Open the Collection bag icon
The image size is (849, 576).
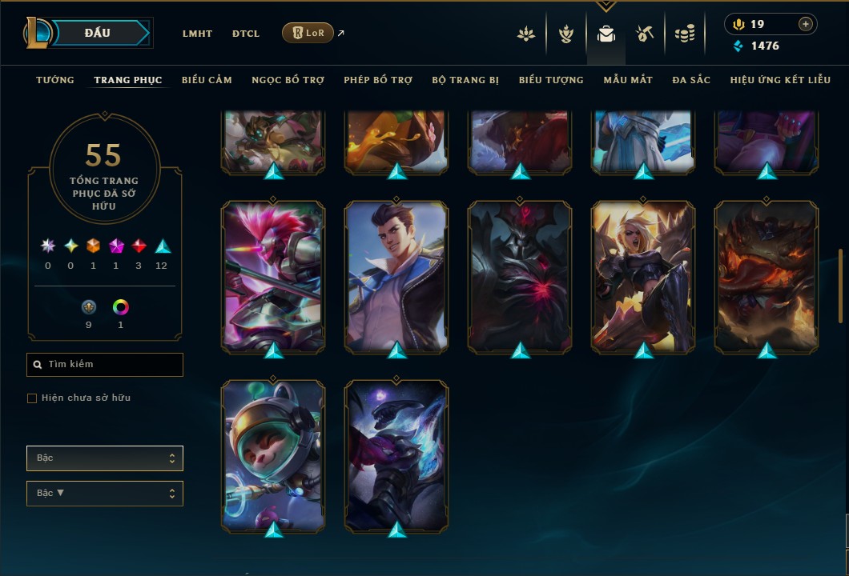606,34
